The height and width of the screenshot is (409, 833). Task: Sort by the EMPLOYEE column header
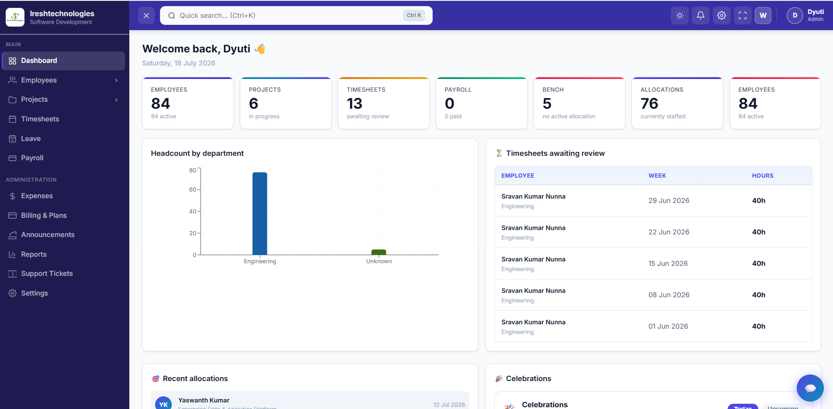pos(518,175)
